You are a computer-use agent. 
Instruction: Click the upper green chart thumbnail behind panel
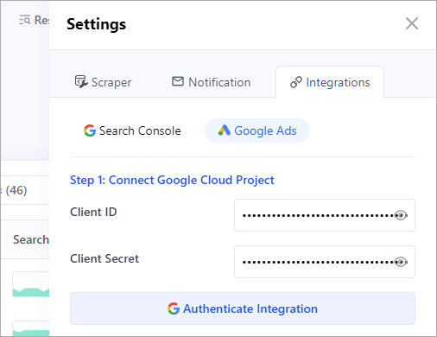(31, 284)
